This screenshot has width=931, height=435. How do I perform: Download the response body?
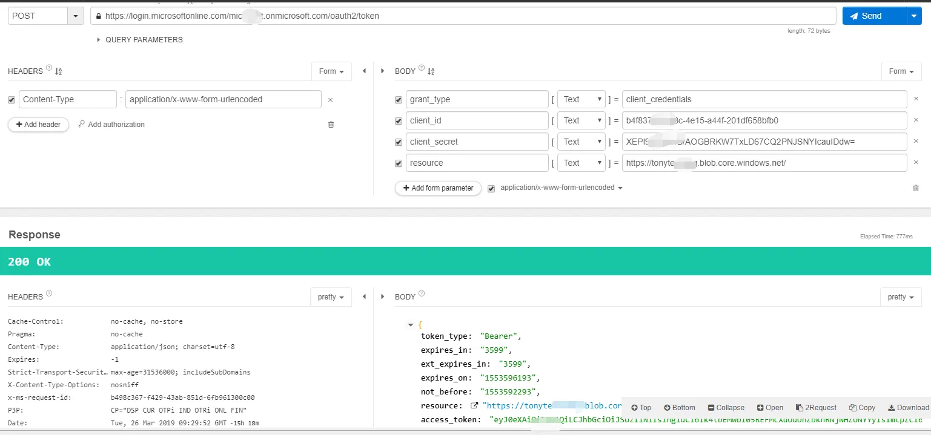(x=908, y=408)
